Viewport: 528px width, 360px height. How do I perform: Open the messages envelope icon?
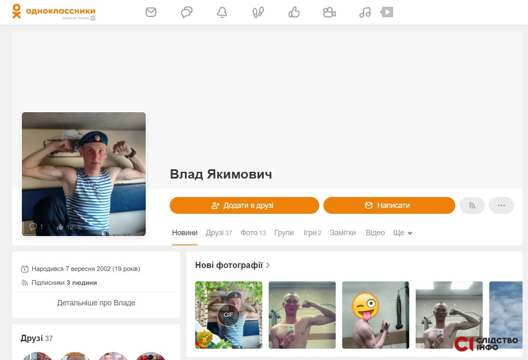[151, 13]
